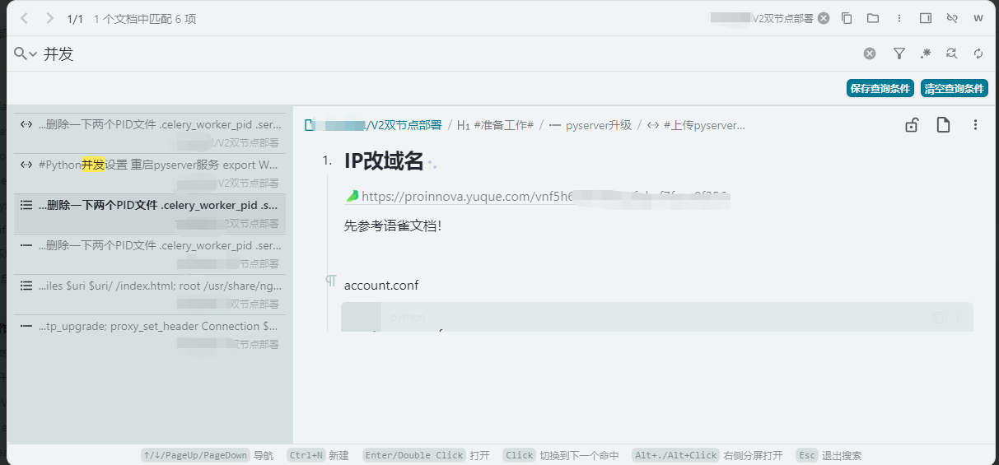Click text 先参考语雀文档!

pyautogui.click(x=393, y=225)
